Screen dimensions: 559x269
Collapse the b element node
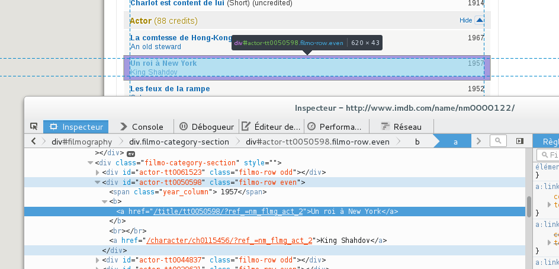point(104,201)
